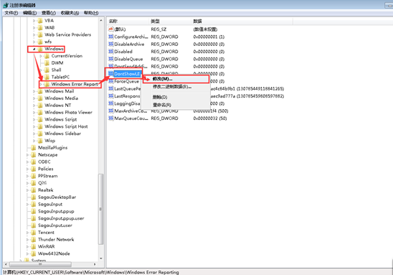
Task: Select the Windows Script Host key
Action: [x=66, y=126]
